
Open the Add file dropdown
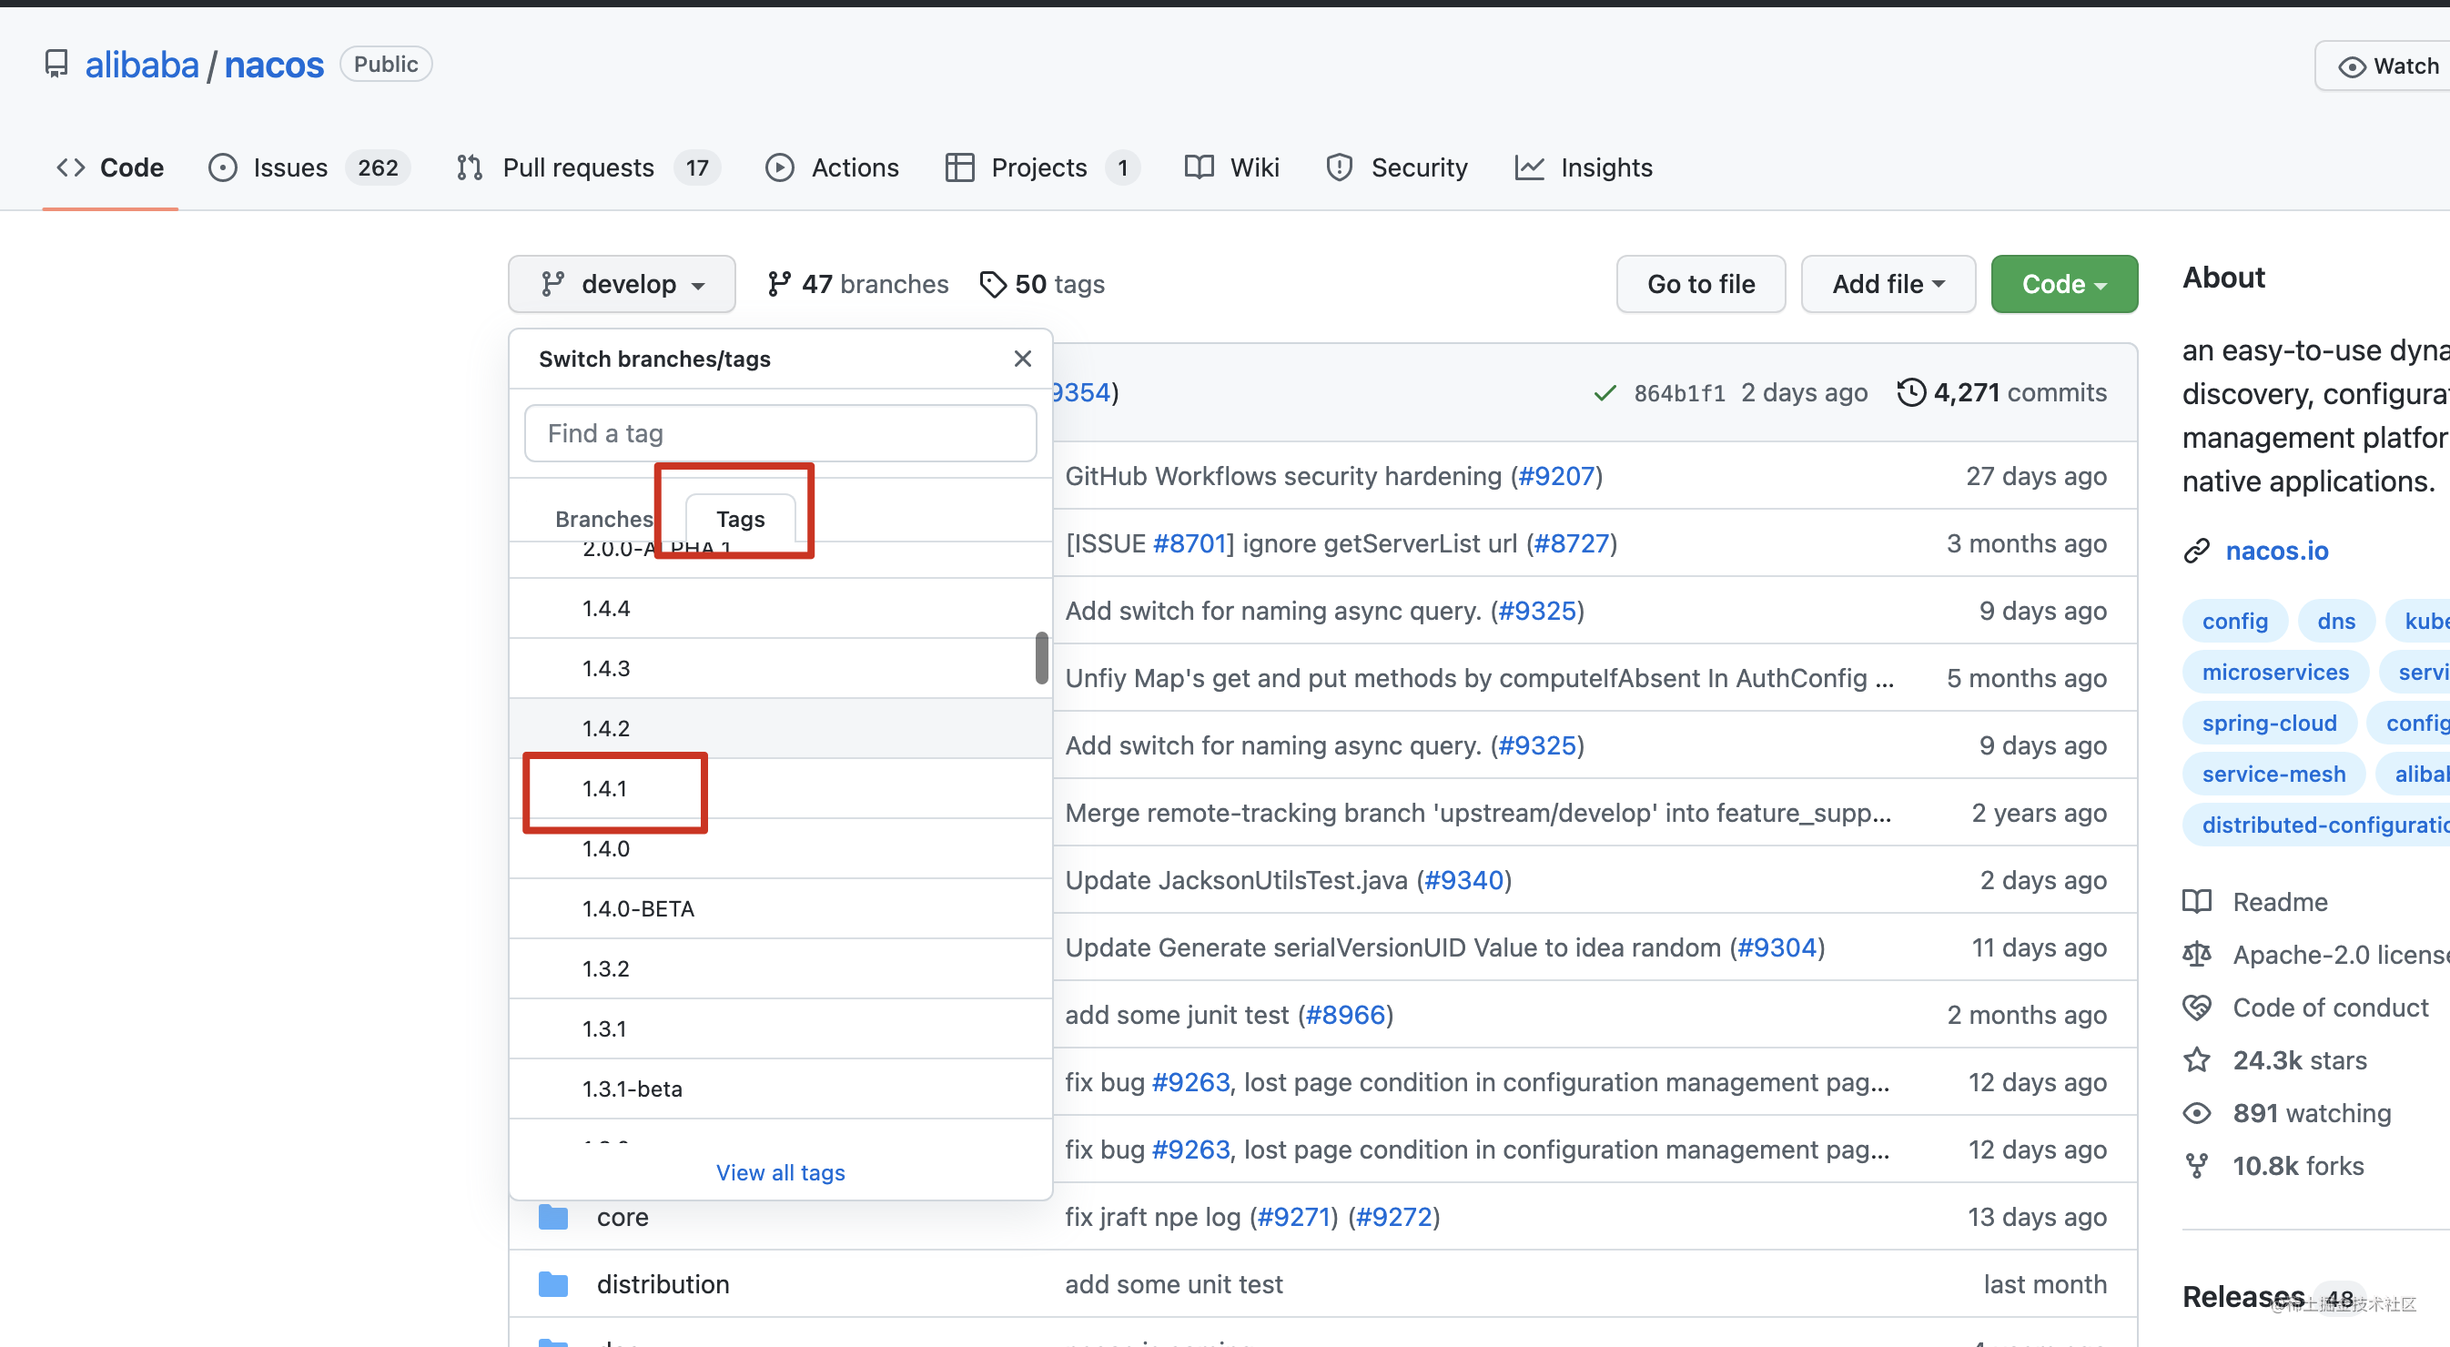pos(1888,283)
